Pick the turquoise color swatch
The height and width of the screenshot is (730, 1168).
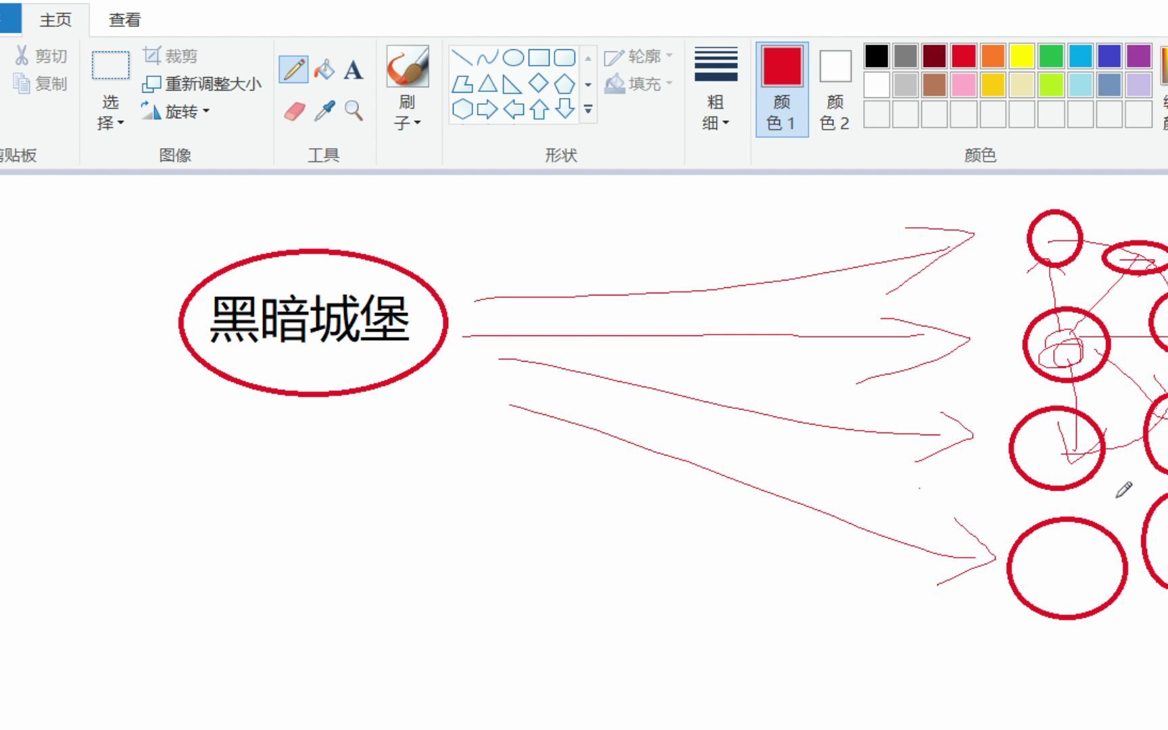(1080, 56)
